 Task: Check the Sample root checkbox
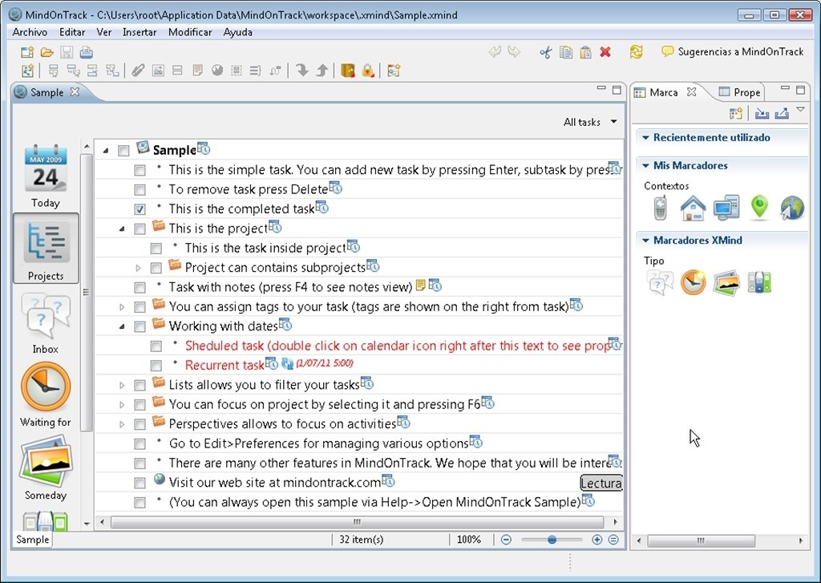pos(123,151)
